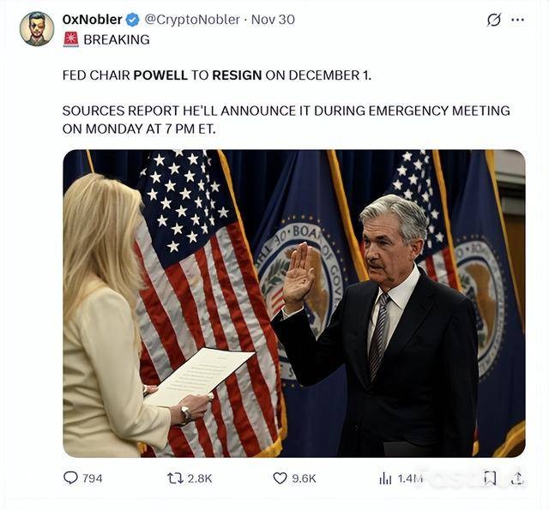
Task: Open the Powell swearing-in photo
Action: tap(293, 303)
